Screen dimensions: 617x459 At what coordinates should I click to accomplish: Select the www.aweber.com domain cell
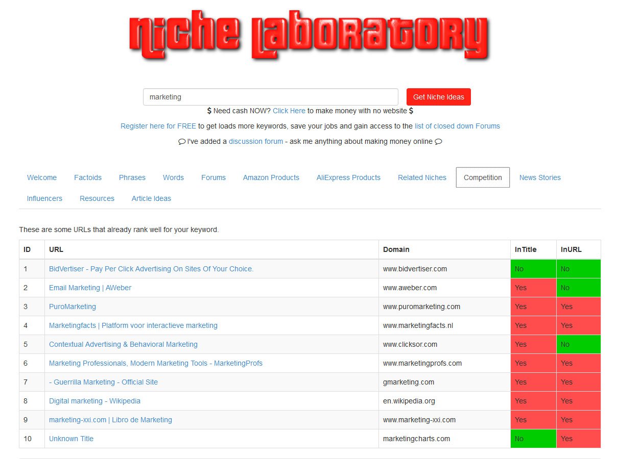tap(444, 288)
